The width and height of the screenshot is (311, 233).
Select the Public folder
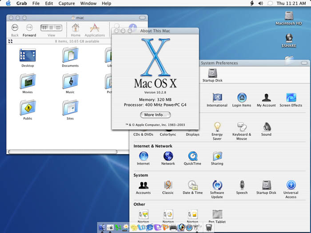pos(28,110)
